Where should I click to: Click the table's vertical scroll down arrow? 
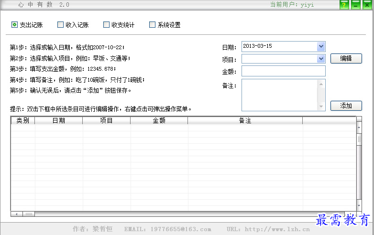359,205
